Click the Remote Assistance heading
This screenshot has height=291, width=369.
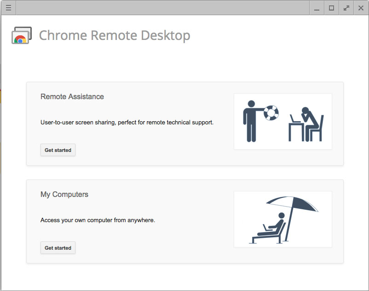coord(72,97)
